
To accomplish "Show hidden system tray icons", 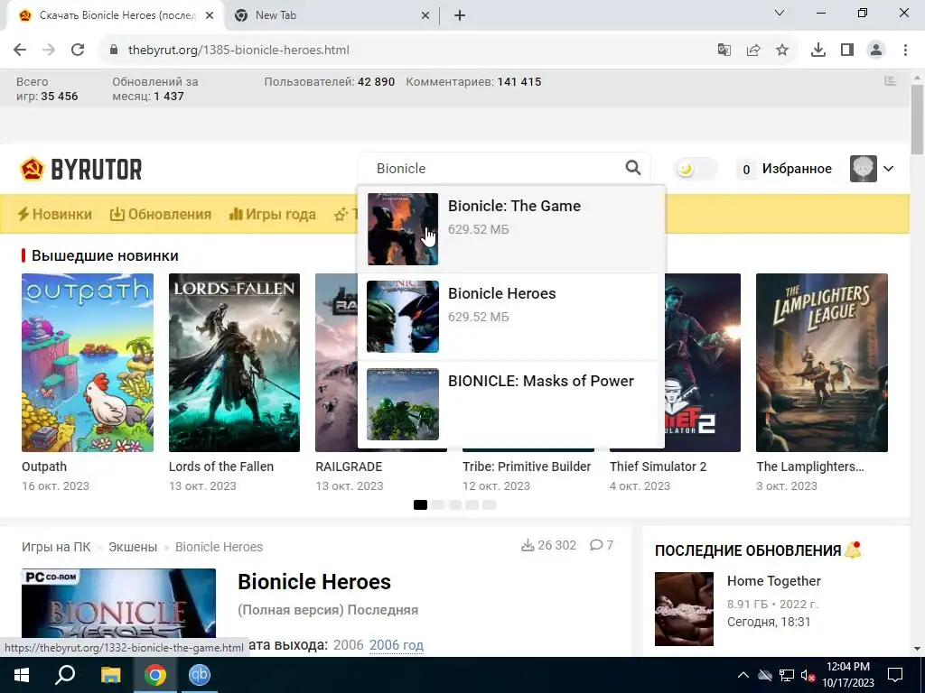I will (x=743, y=675).
